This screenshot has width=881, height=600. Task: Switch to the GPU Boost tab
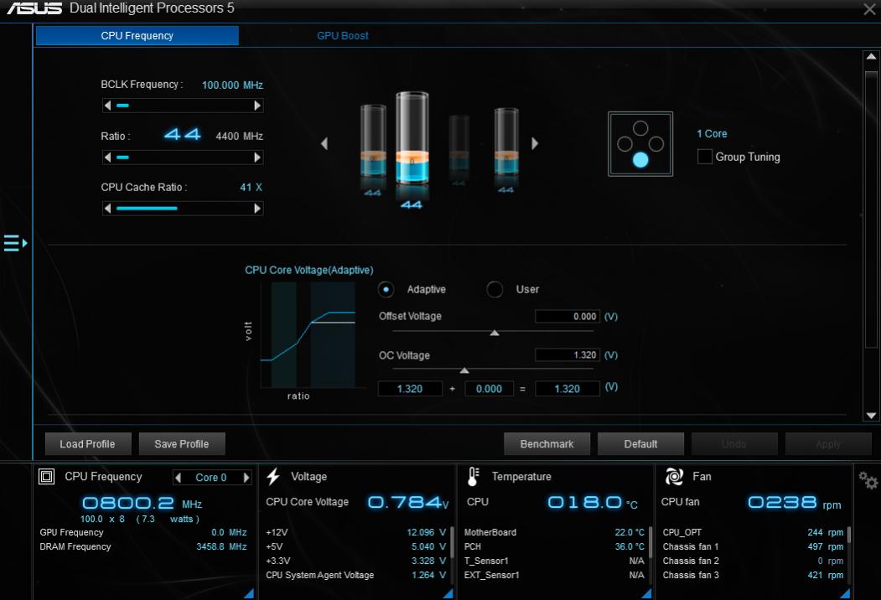pyautogui.click(x=342, y=36)
